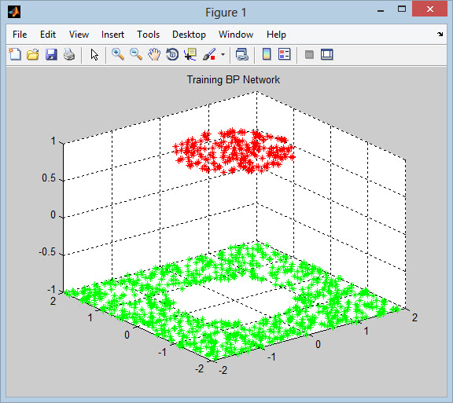The height and width of the screenshot is (403, 453).
Task: Expand the Brush color dropdown arrow
Action: [x=223, y=54]
